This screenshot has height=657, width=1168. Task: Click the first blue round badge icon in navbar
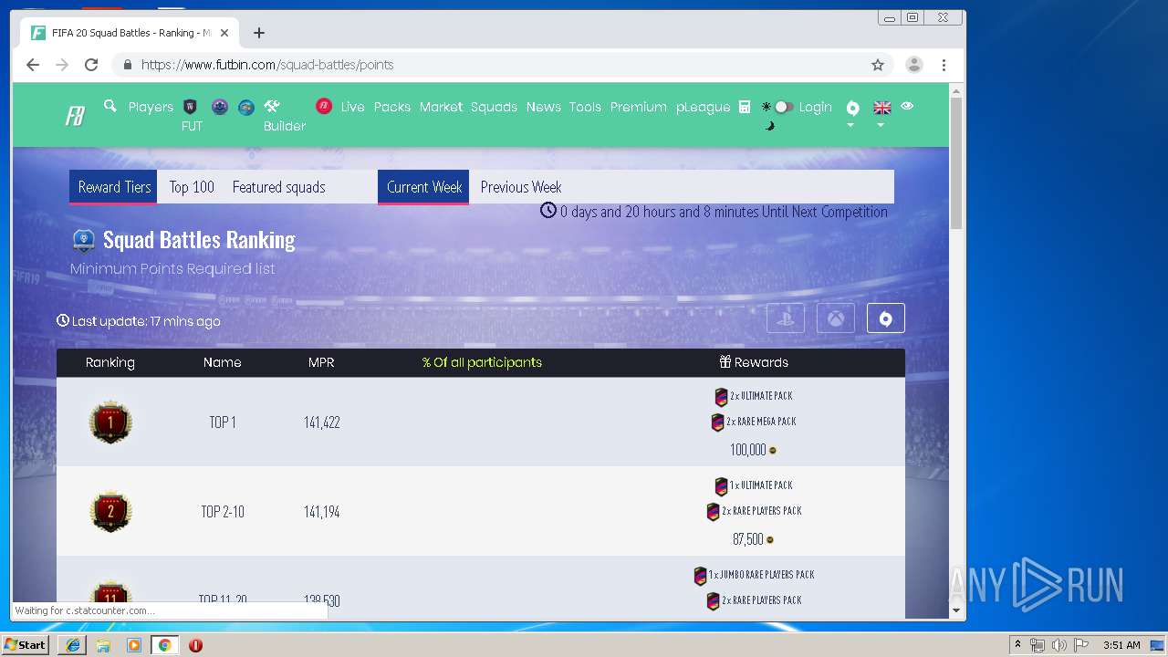point(220,107)
